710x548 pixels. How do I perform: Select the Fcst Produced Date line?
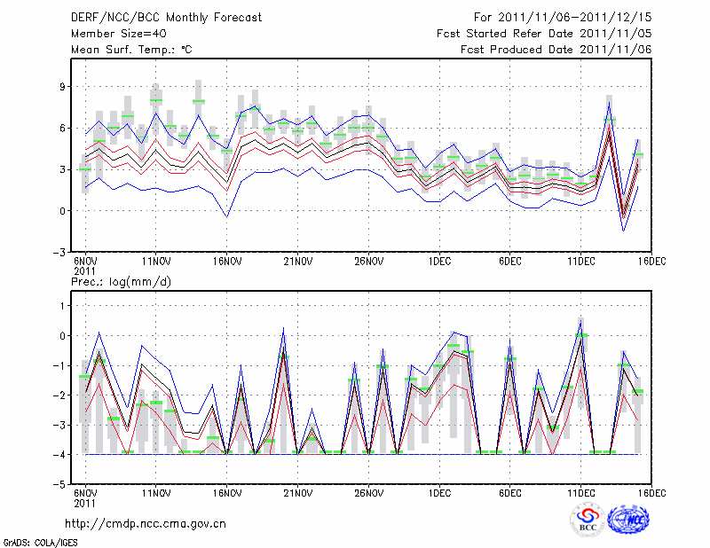tap(556, 50)
